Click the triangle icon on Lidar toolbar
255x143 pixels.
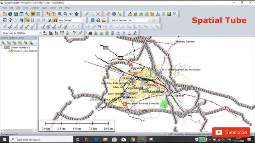tap(68, 33)
